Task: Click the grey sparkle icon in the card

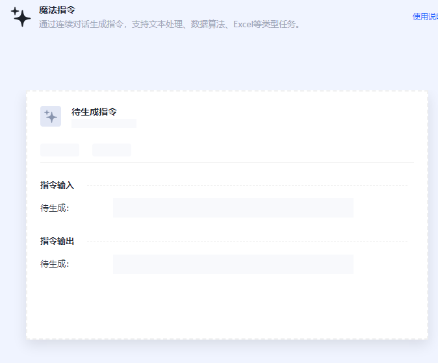Action: (x=51, y=116)
